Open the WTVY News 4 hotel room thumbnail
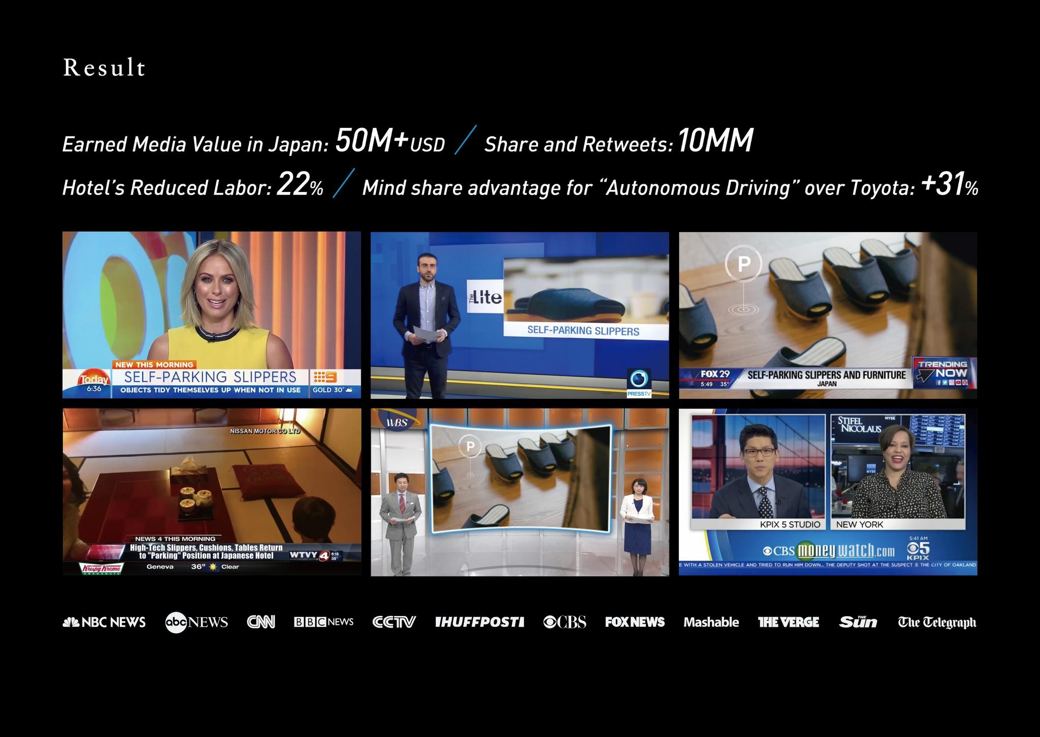This screenshot has width=1040, height=737. point(212,492)
